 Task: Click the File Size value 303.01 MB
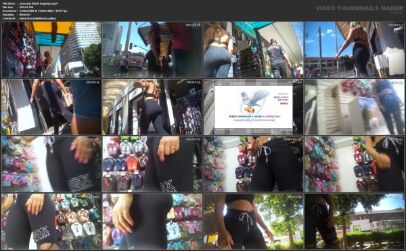(x=26, y=7)
